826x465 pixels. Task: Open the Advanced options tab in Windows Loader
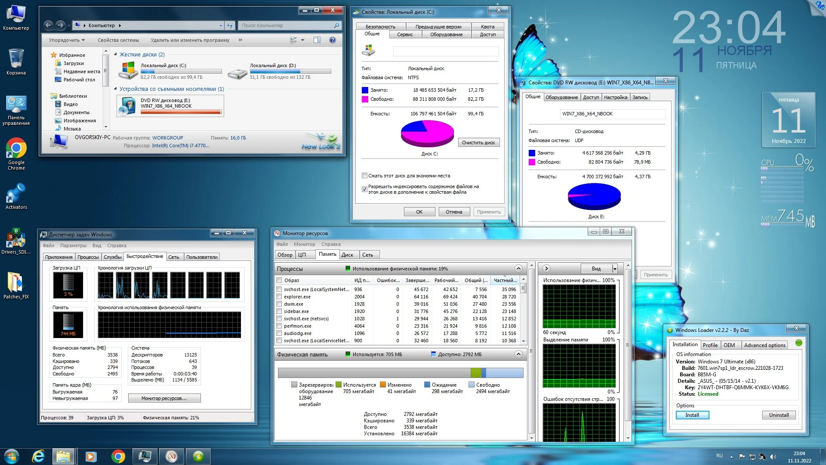pyautogui.click(x=764, y=345)
